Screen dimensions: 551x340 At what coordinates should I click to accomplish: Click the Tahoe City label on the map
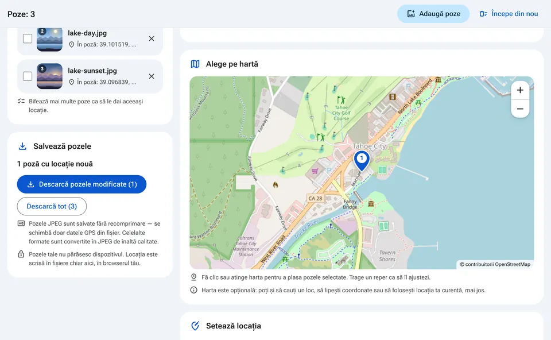point(369,146)
